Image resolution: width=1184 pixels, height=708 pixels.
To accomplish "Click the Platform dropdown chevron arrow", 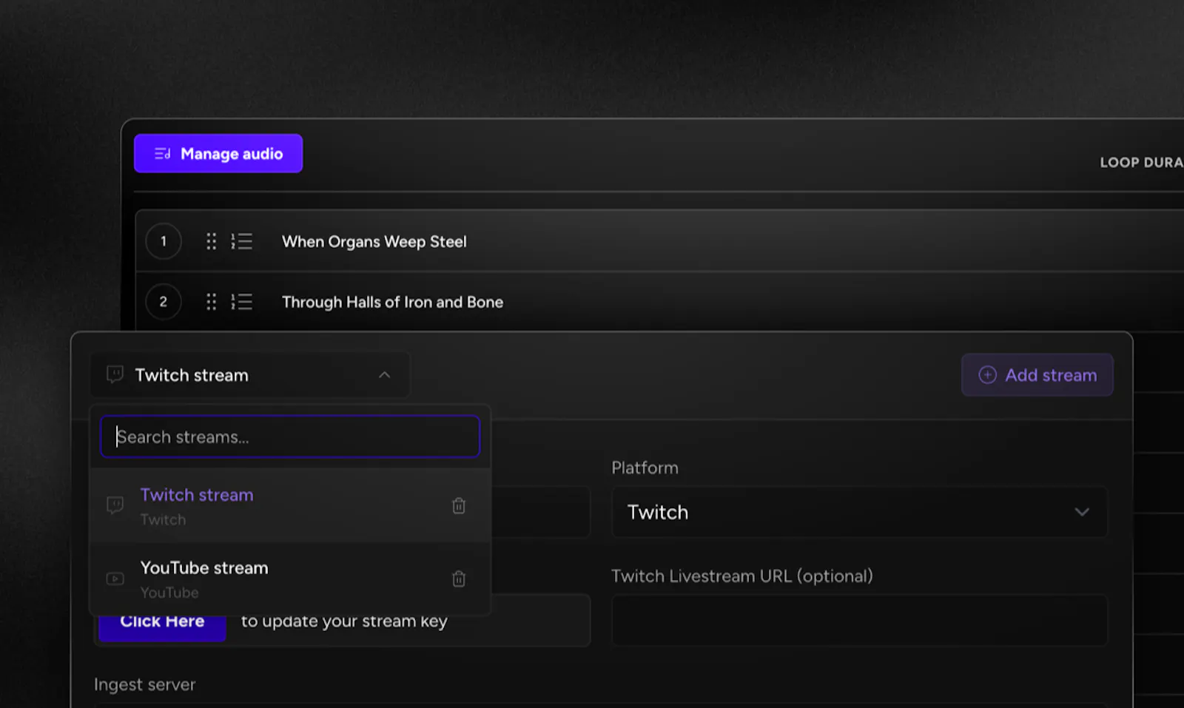I will click(x=1082, y=512).
